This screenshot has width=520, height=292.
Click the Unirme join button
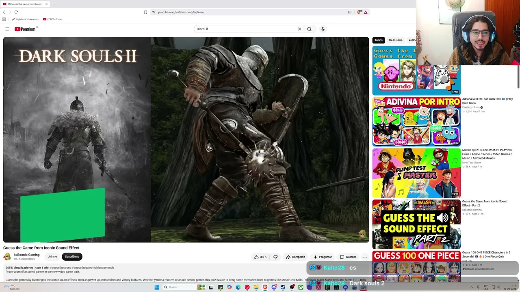point(52,257)
